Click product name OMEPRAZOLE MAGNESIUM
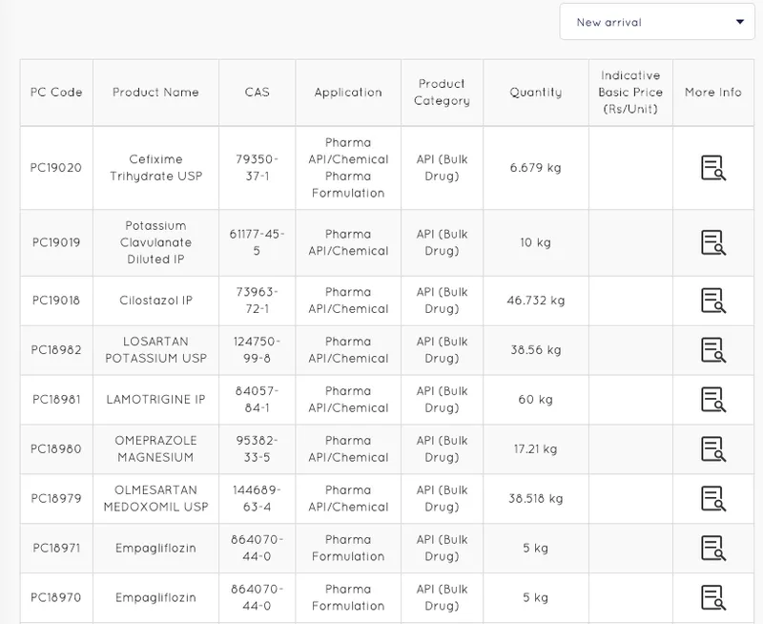The height and width of the screenshot is (624, 763). 155,448
